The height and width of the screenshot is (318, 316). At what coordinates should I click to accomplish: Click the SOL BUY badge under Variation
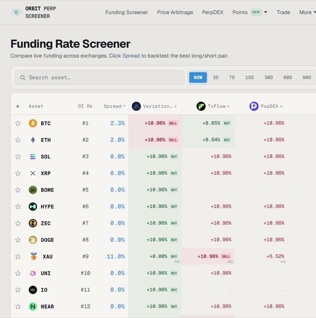[x=174, y=157]
